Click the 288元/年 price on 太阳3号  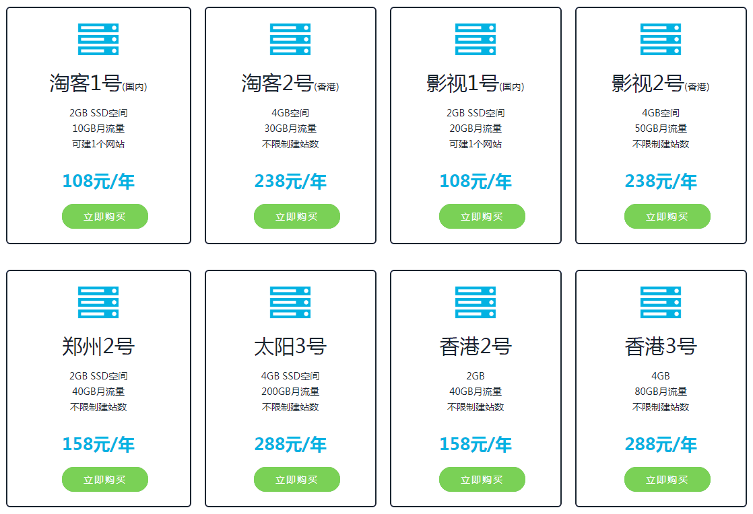pyautogui.click(x=290, y=445)
